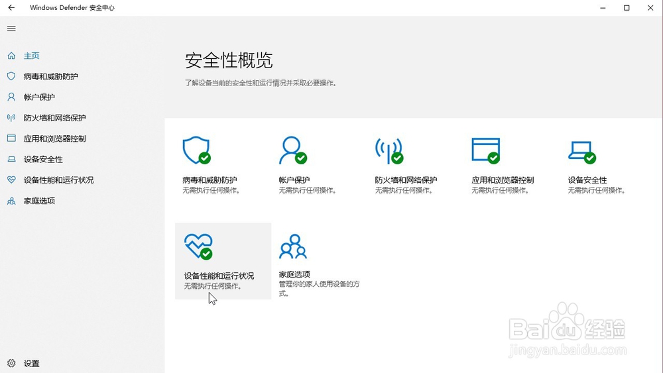
Task: Click 管理你的家人使用设备的方式 description text
Action: [320, 288]
